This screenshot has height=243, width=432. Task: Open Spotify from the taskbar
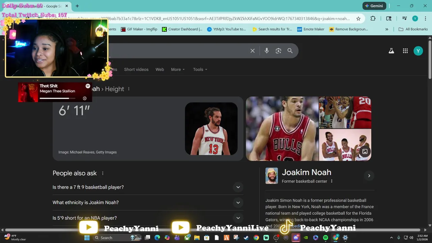point(325,238)
